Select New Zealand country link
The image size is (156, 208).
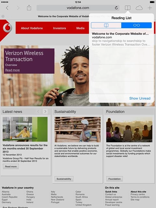58,200
